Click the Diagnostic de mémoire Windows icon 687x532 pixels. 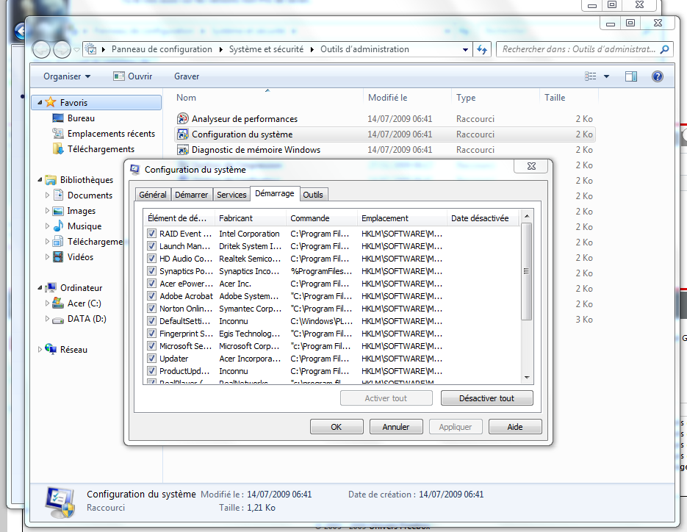pyautogui.click(x=182, y=150)
